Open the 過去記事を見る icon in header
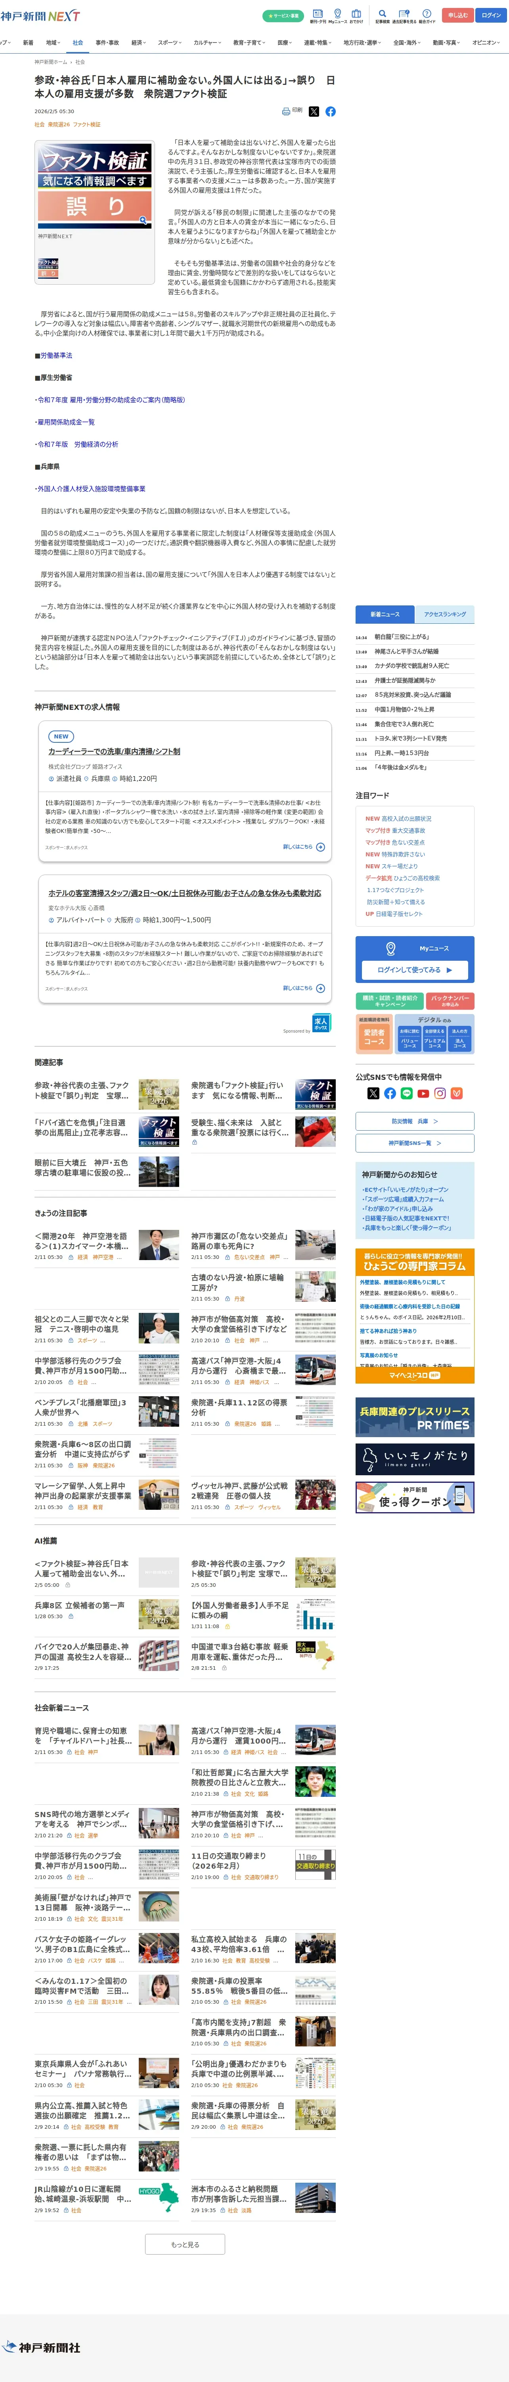 (x=404, y=14)
